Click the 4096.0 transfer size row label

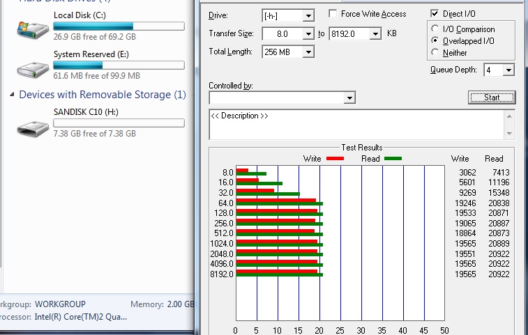(x=222, y=264)
